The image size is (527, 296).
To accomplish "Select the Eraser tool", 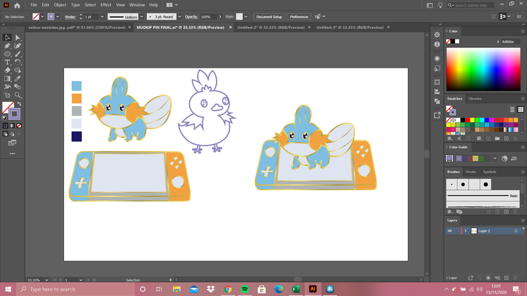I will [7, 70].
